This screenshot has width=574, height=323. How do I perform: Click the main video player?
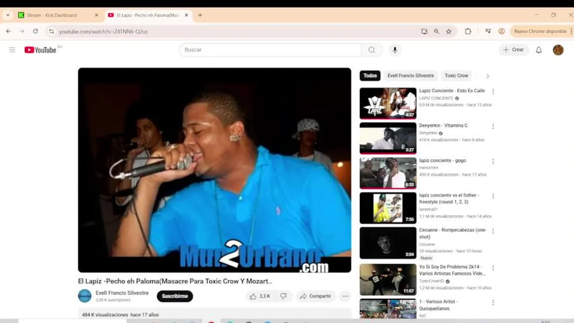[215, 170]
